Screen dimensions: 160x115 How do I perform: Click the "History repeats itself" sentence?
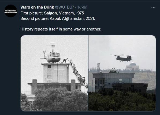click(61, 29)
